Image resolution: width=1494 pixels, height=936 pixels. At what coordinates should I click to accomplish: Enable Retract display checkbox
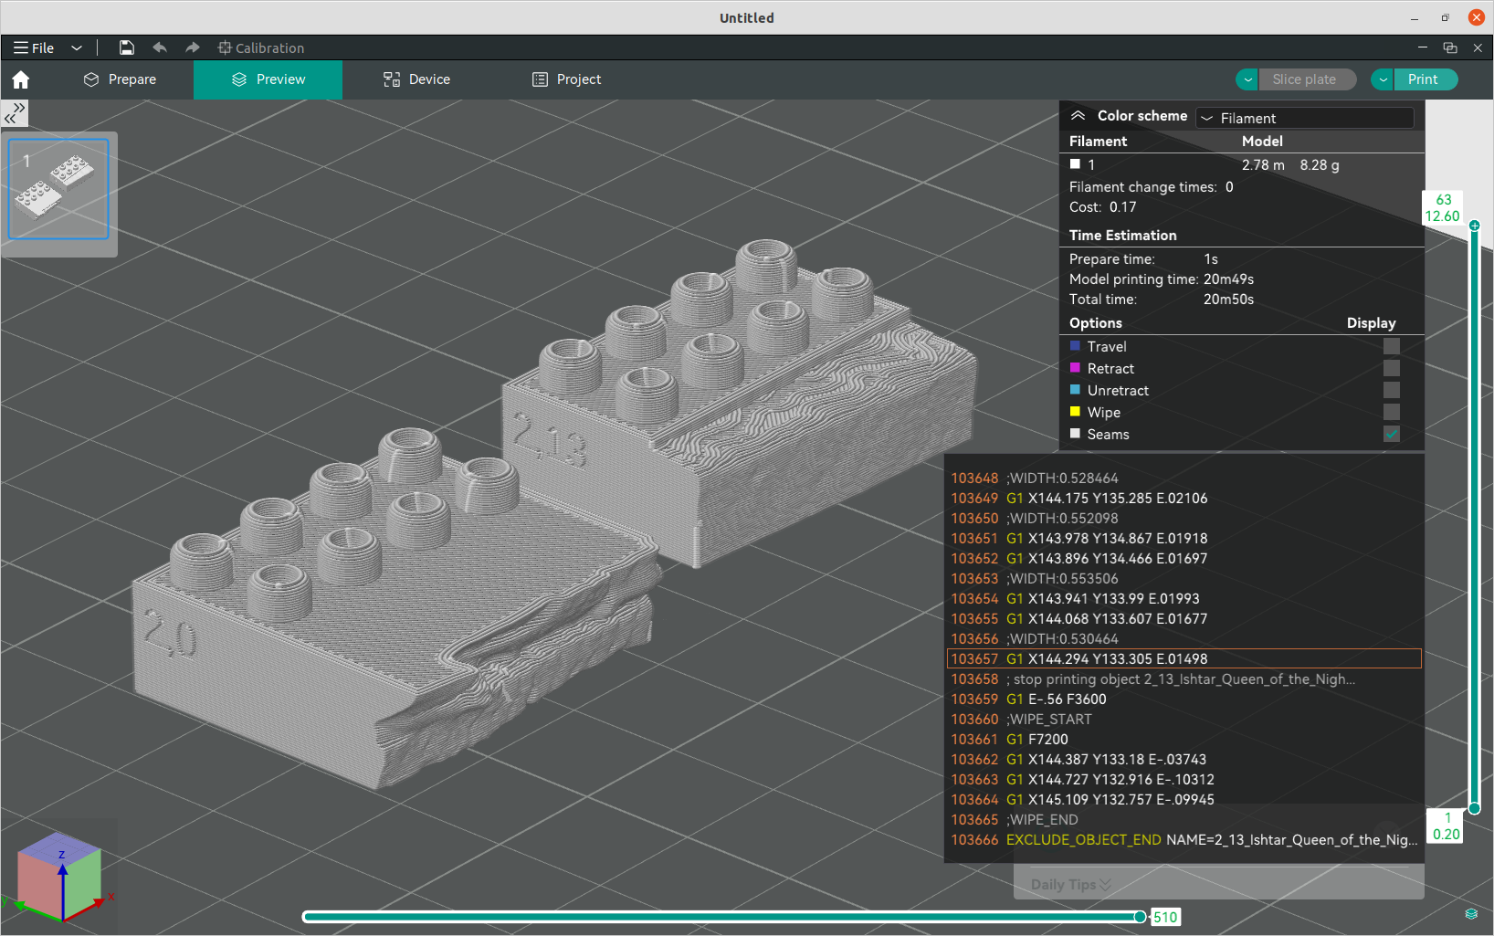[1391, 368]
